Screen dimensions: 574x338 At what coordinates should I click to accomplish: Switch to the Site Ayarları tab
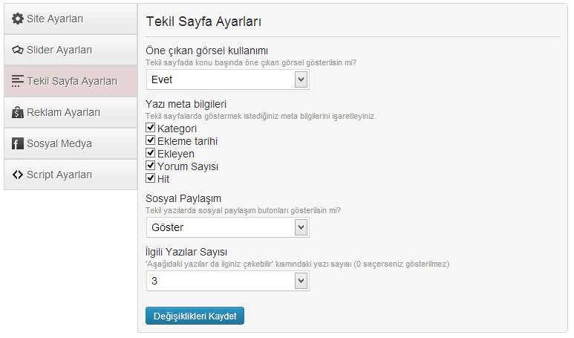[71, 19]
